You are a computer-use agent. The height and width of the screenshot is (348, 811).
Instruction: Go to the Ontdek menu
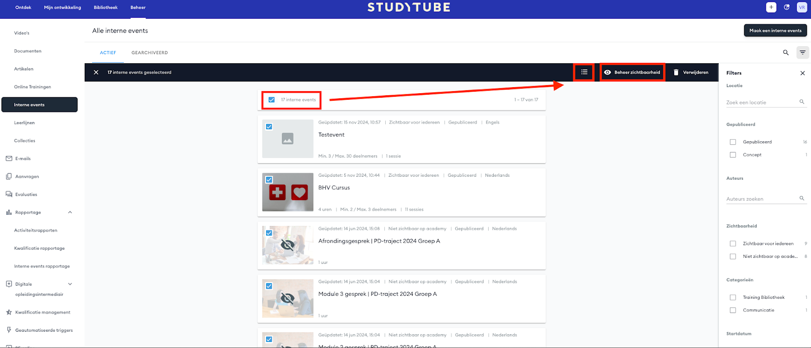[23, 8]
